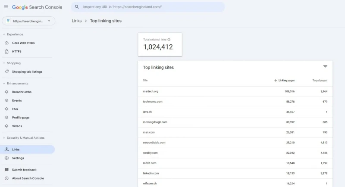Click the Top linking sites breadcrumb title

pos(106,21)
